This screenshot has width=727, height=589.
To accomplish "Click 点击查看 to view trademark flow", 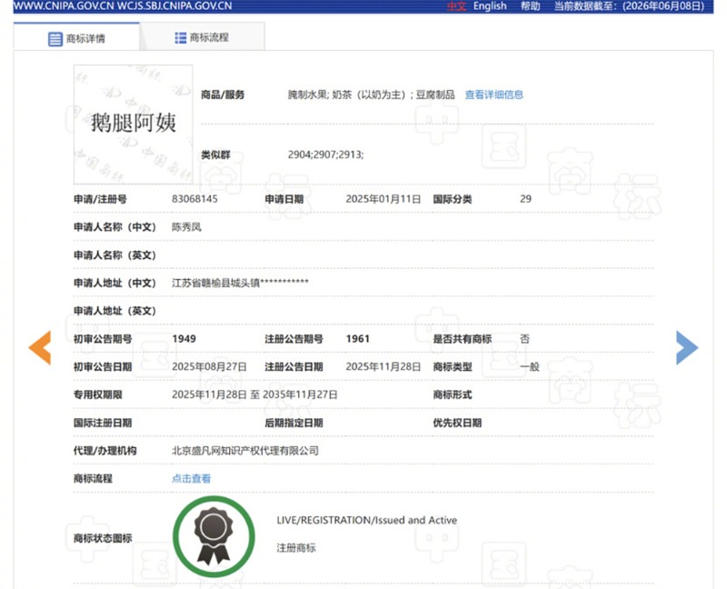I will [191, 478].
